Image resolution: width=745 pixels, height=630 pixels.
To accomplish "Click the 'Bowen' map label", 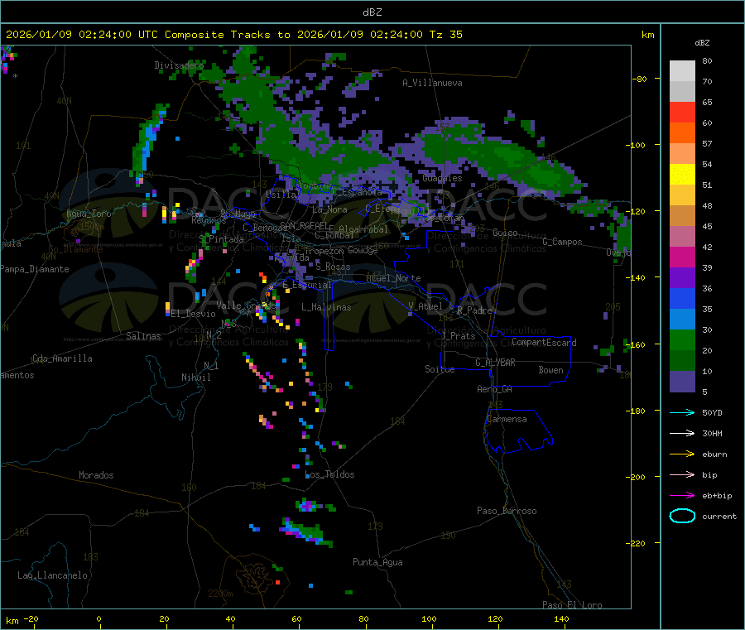I will [x=550, y=370].
